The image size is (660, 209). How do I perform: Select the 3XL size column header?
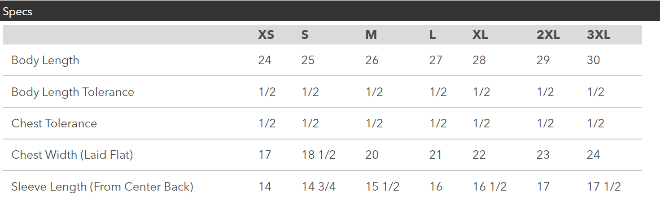[599, 35]
